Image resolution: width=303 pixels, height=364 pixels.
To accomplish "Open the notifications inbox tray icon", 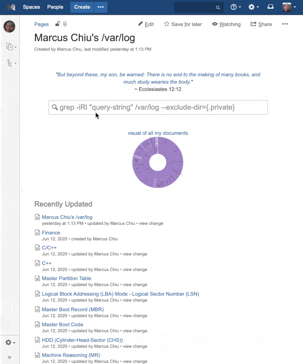I will tap(271, 7).
